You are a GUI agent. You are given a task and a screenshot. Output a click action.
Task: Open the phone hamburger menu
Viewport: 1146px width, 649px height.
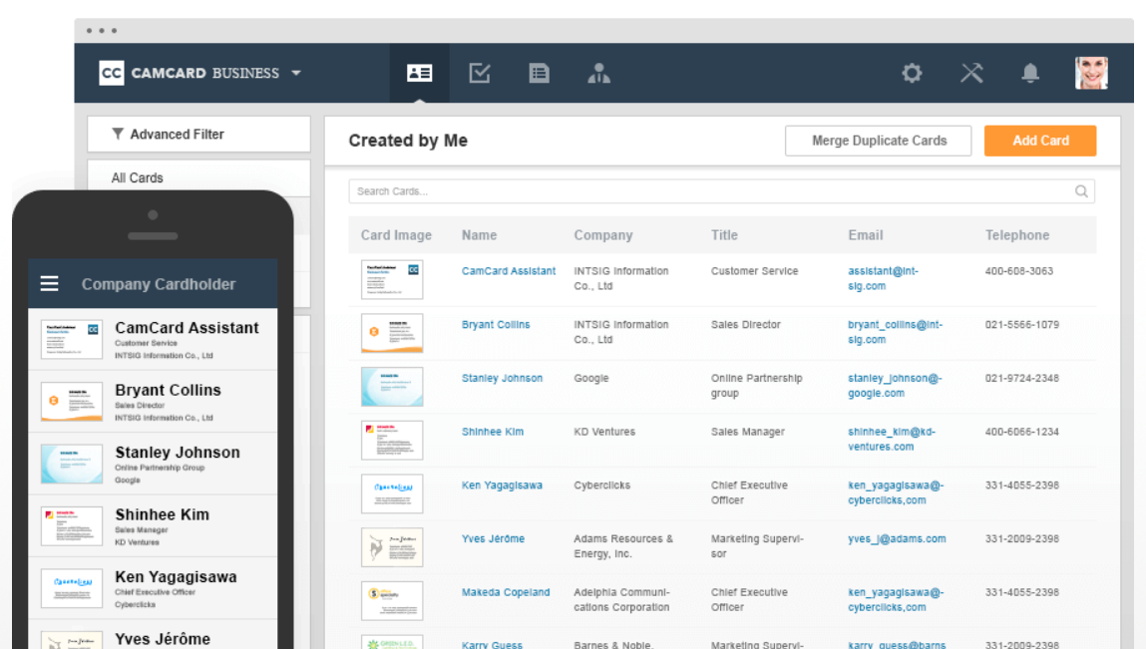point(49,283)
